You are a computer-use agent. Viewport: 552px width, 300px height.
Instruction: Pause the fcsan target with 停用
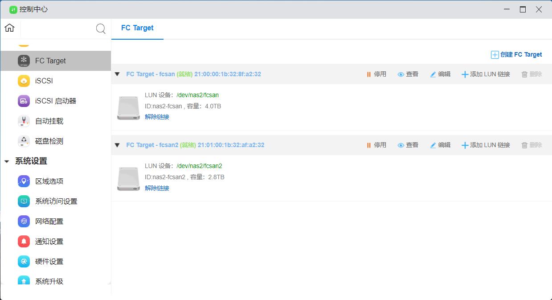(376, 74)
